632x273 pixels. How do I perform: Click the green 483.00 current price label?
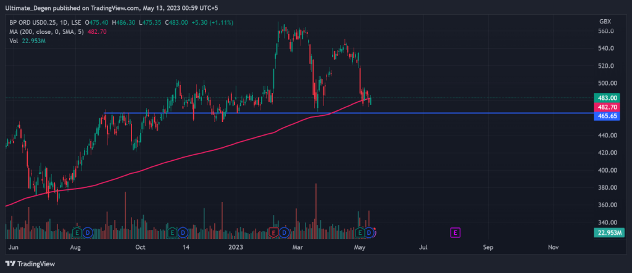[x=606, y=98]
